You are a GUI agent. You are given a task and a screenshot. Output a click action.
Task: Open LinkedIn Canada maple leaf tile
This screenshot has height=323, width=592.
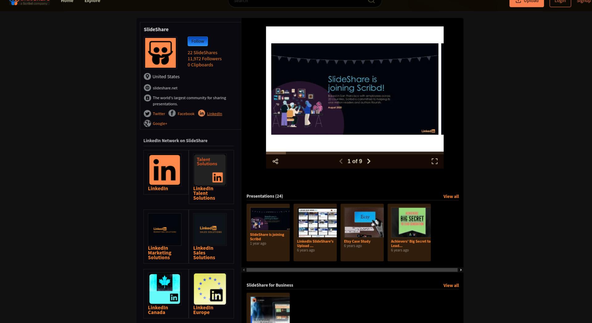165,289
